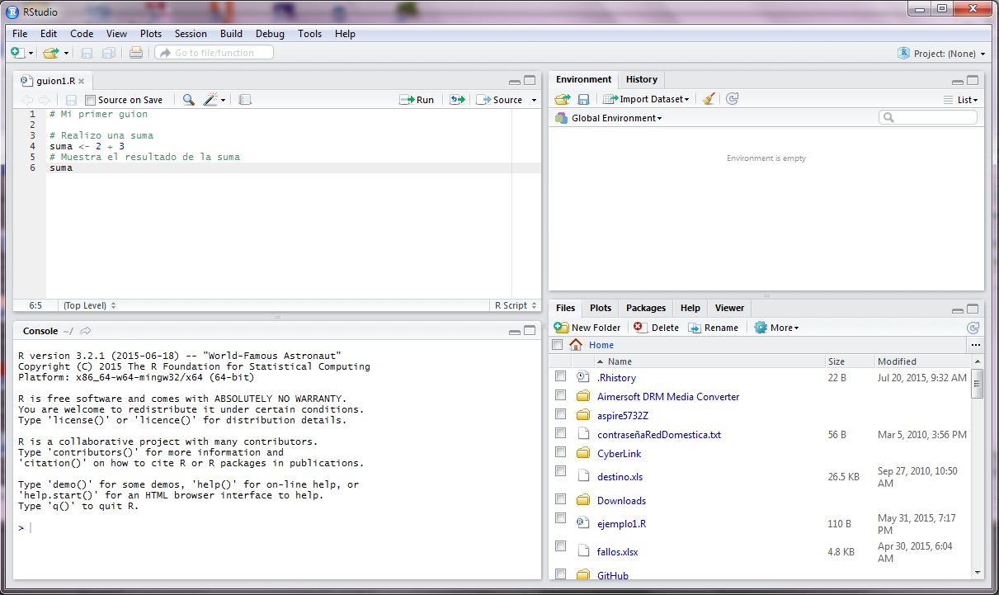Image resolution: width=999 pixels, height=595 pixels.
Task: Load workspace via Environment folder icon
Action: click(563, 99)
